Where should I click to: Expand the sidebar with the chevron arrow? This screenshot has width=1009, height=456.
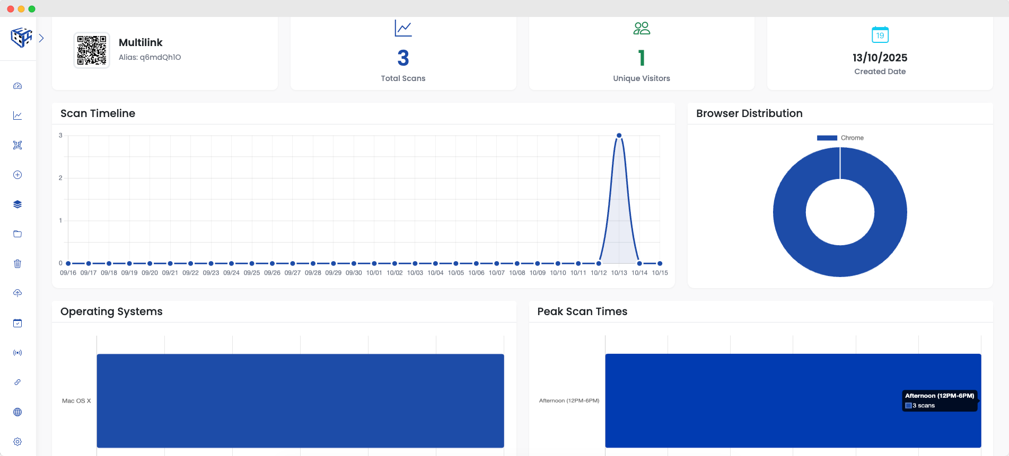41,38
